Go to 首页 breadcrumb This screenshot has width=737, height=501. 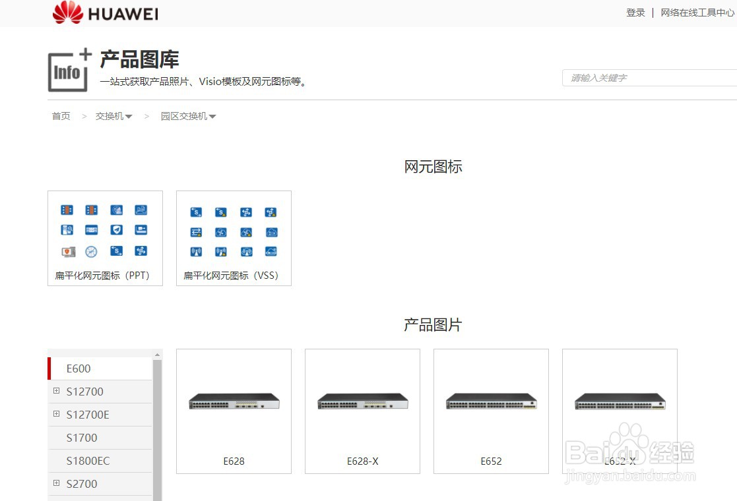pyautogui.click(x=61, y=116)
